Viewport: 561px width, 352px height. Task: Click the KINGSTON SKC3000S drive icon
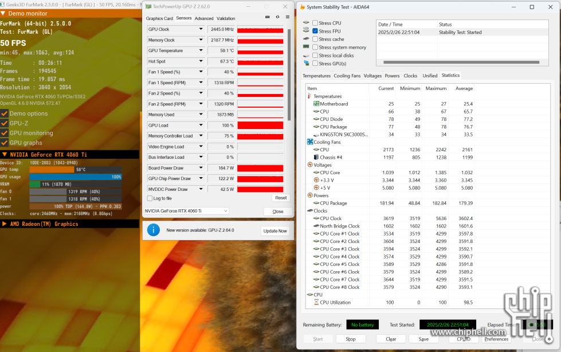pyautogui.click(x=316, y=134)
